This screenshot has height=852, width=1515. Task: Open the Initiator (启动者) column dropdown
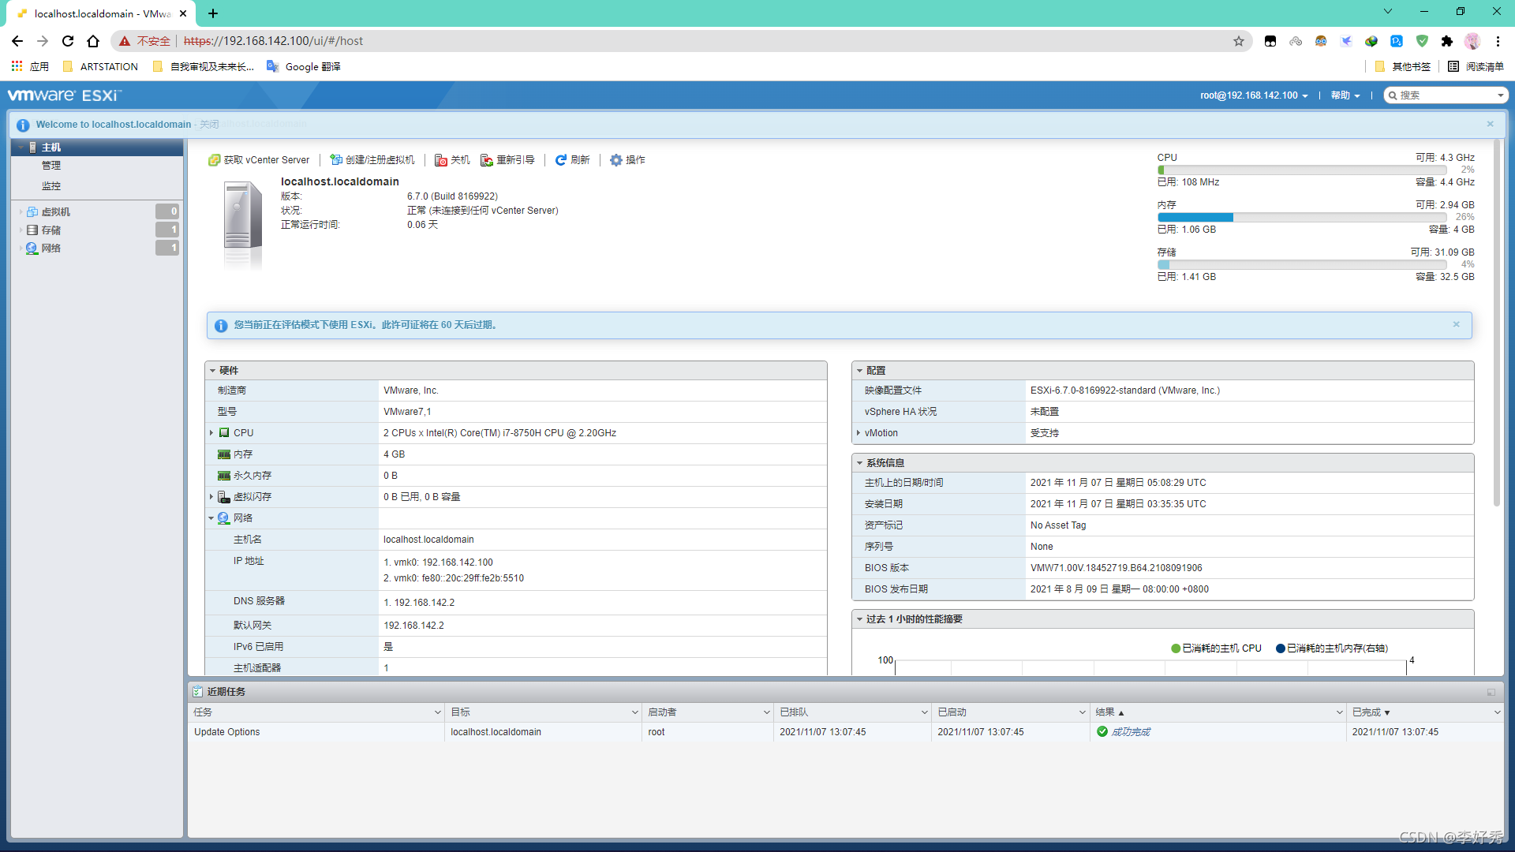(x=766, y=712)
